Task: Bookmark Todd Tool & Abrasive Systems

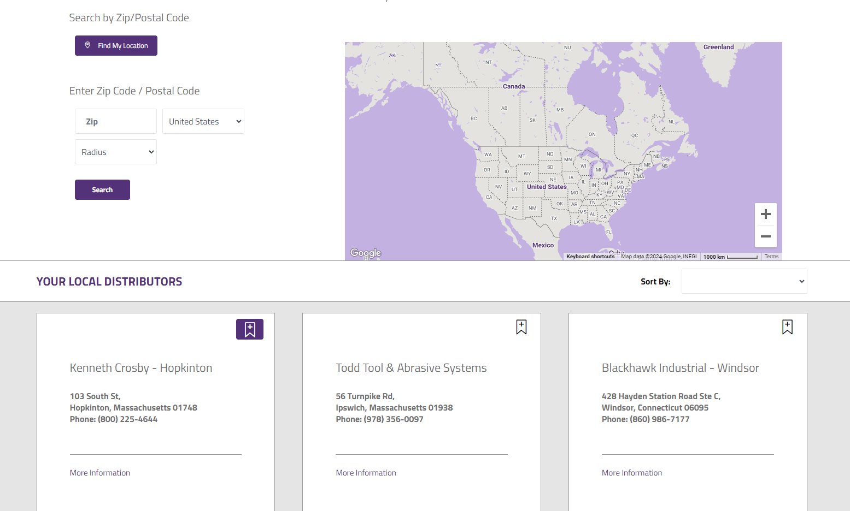Action: [521, 327]
